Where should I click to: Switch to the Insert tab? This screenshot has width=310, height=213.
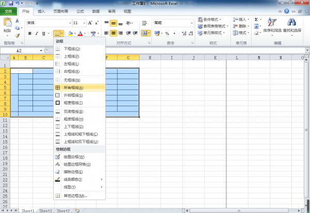41,11
